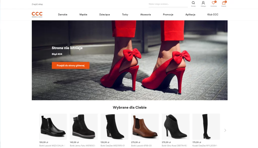Click the 139,99 zł price

pyautogui.click(x=105, y=142)
